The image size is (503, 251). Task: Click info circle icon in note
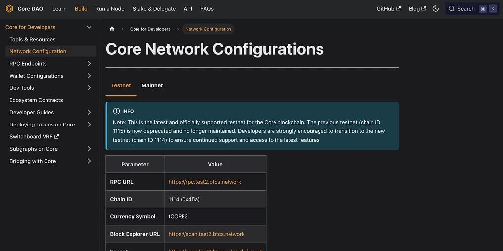point(116,111)
